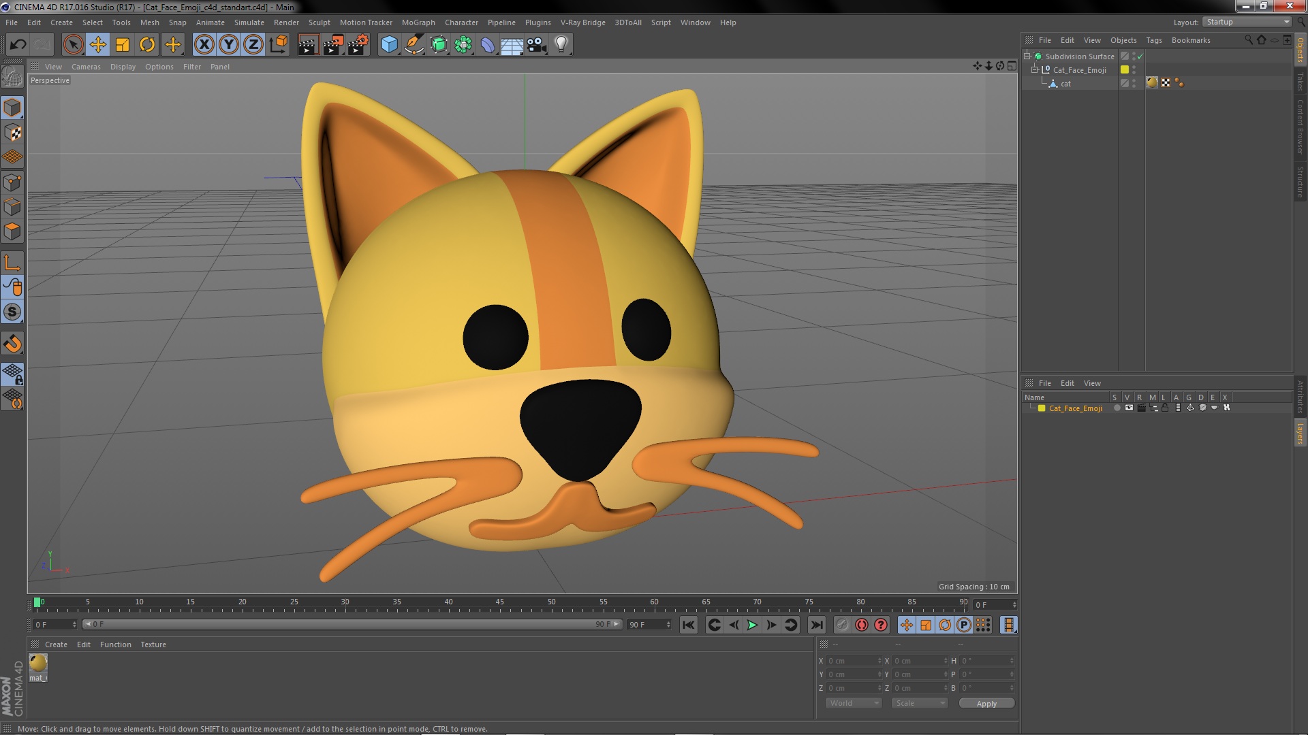Click the Apply button in coordinates
1308x735 pixels.
(986, 704)
